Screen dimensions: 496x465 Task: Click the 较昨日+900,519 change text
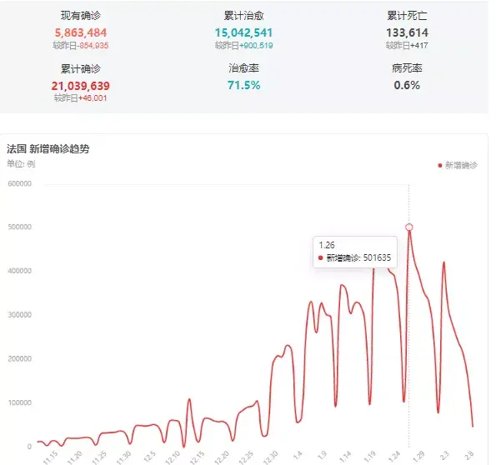click(244, 46)
